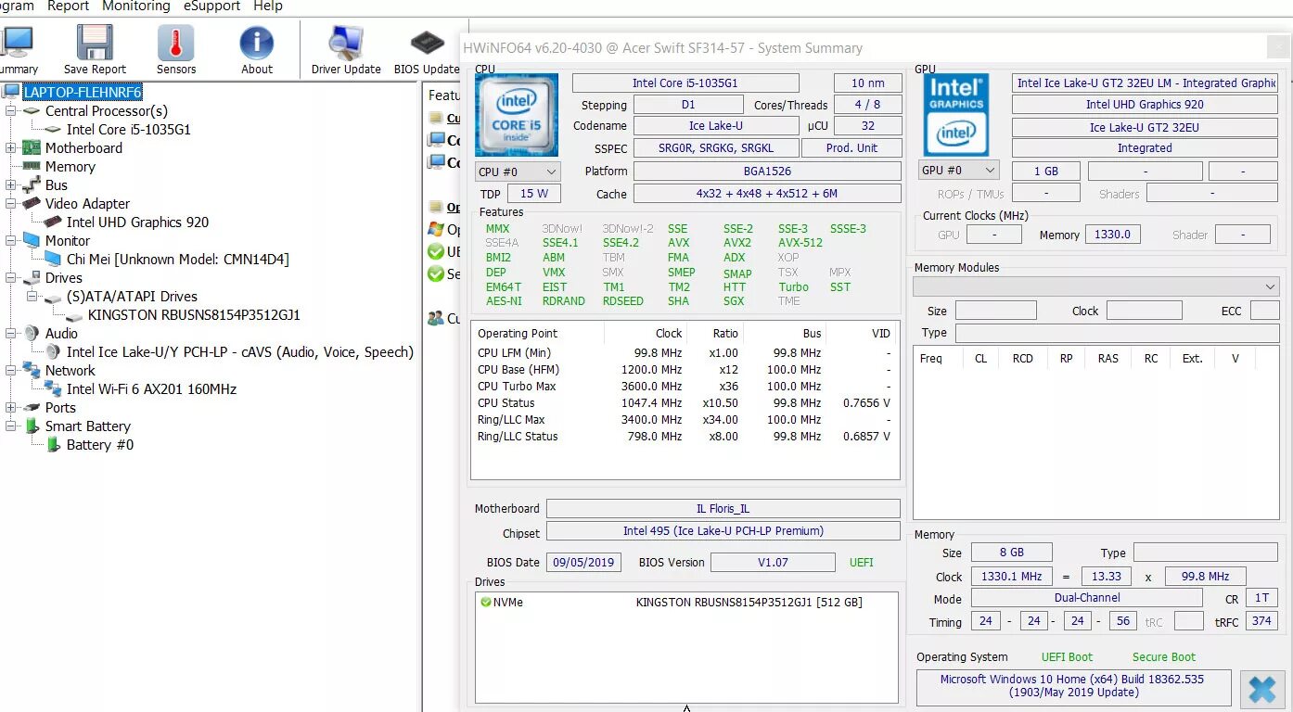Screen dimensions: 1293x712
Task: Select Intel Ice Lake-U/Y PCH-LP cAVS entry
Action: [239, 352]
